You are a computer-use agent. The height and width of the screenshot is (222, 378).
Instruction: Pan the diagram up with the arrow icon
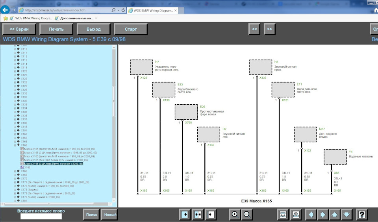(335, 215)
